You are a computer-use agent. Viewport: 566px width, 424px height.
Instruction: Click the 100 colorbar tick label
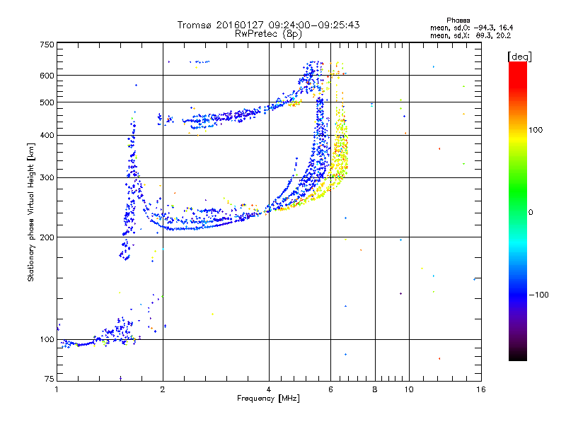coord(536,130)
